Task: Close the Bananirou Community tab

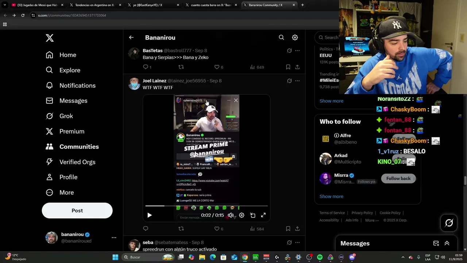Action: (x=293, y=5)
